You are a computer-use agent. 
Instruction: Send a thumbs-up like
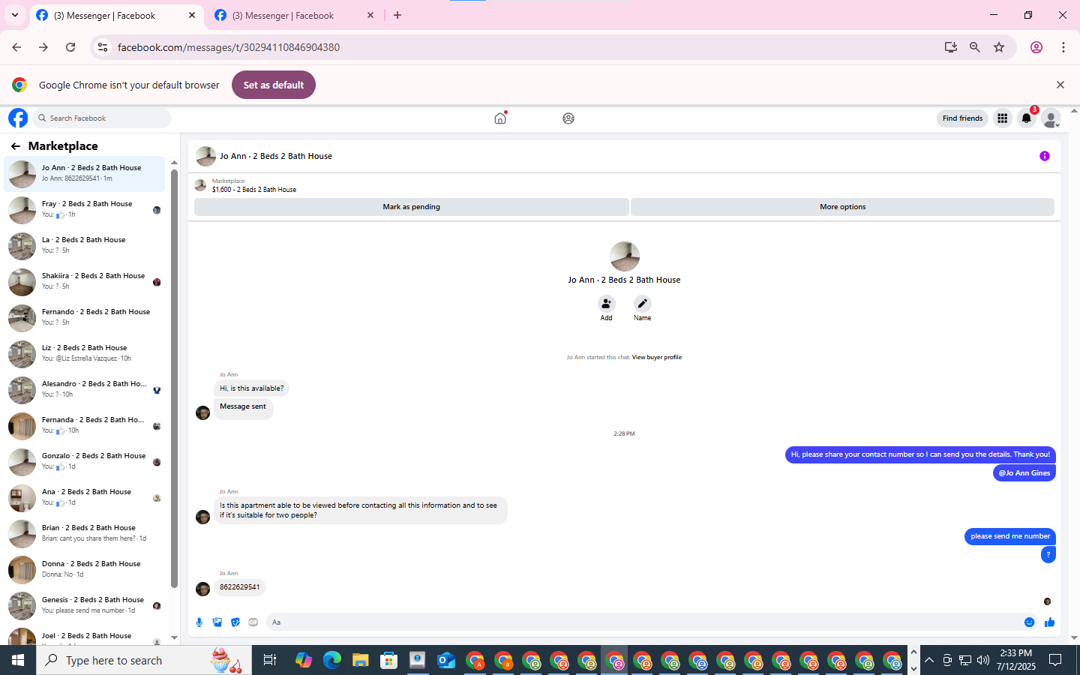(1049, 622)
